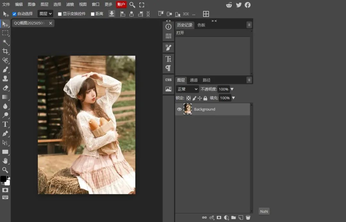Screen dimensions: 346x222
Task: Open the Twitter share icon
Action: (x=239, y=5)
